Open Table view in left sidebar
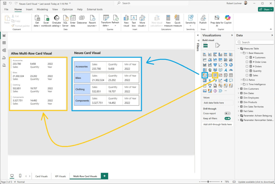 pos(4,43)
